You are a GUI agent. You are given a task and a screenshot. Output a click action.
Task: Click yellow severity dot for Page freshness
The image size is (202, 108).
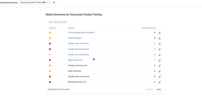(x=50, y=71)
